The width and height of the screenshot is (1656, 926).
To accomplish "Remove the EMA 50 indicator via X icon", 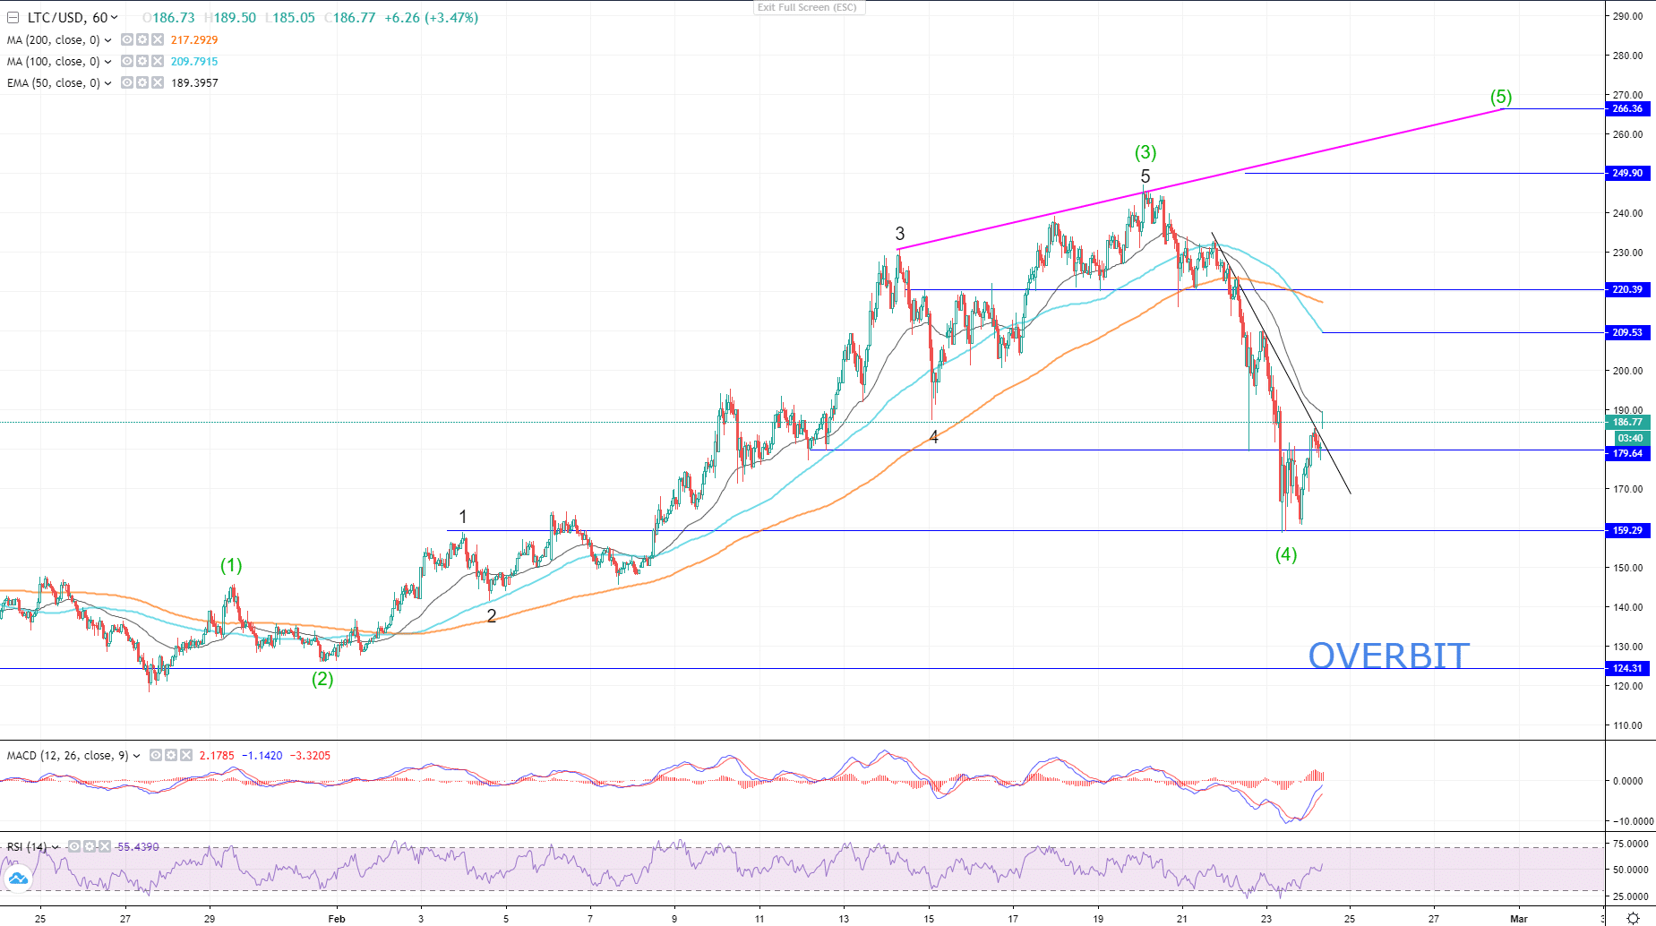I will 158,82.
